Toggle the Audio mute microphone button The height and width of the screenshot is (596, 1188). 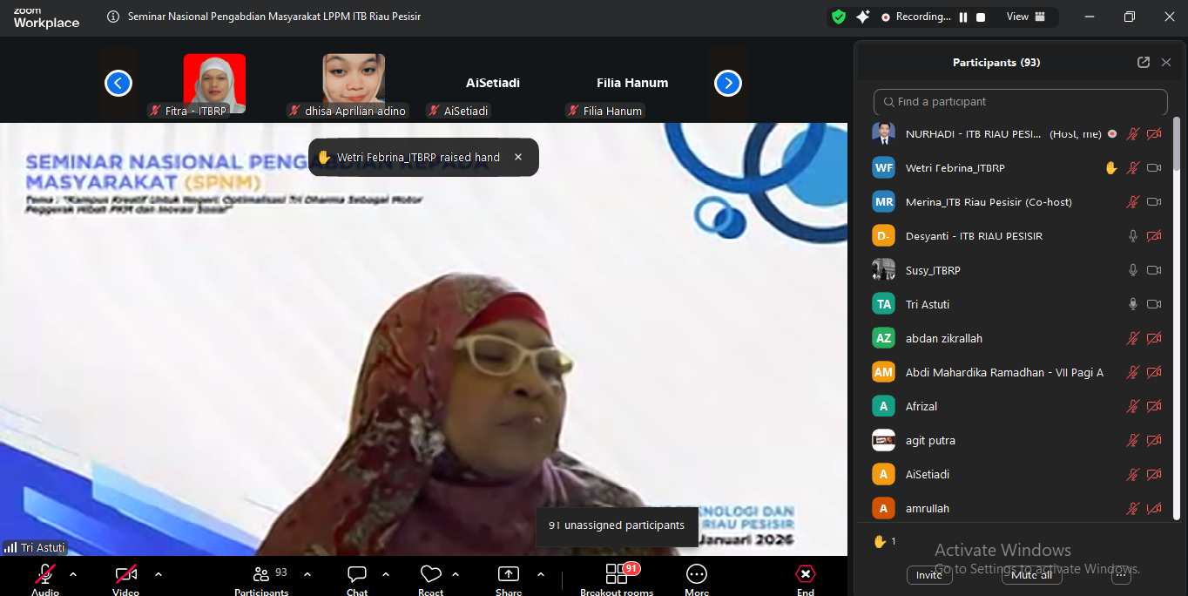45,574
